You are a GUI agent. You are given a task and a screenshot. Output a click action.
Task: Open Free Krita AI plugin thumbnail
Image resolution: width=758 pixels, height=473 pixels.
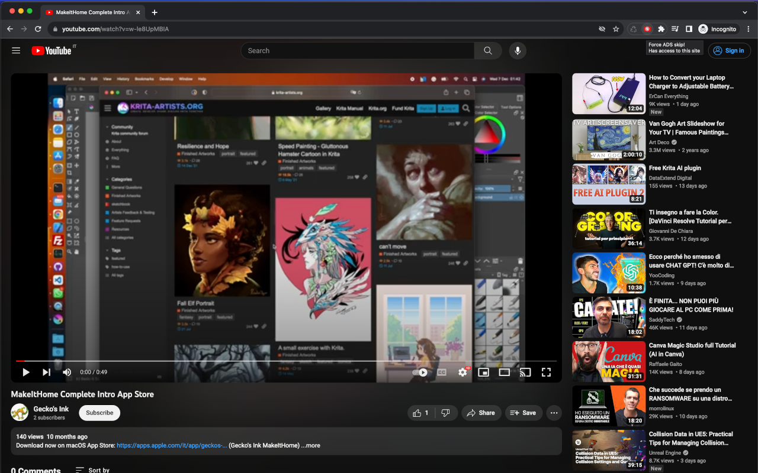[609, 184]
